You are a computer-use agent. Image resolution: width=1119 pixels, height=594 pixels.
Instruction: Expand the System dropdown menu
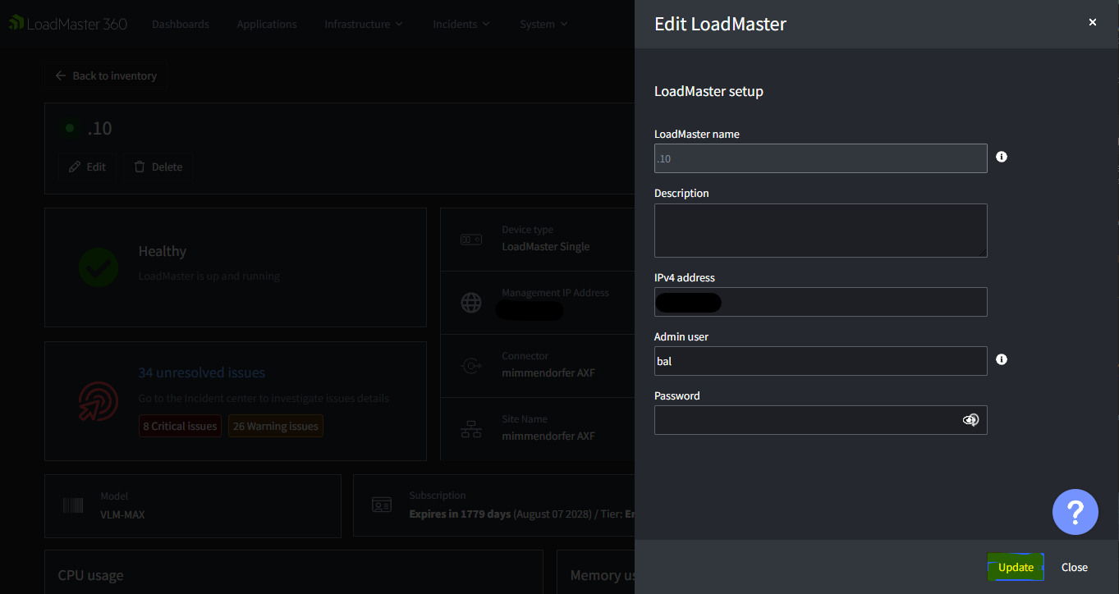[543, 24]
